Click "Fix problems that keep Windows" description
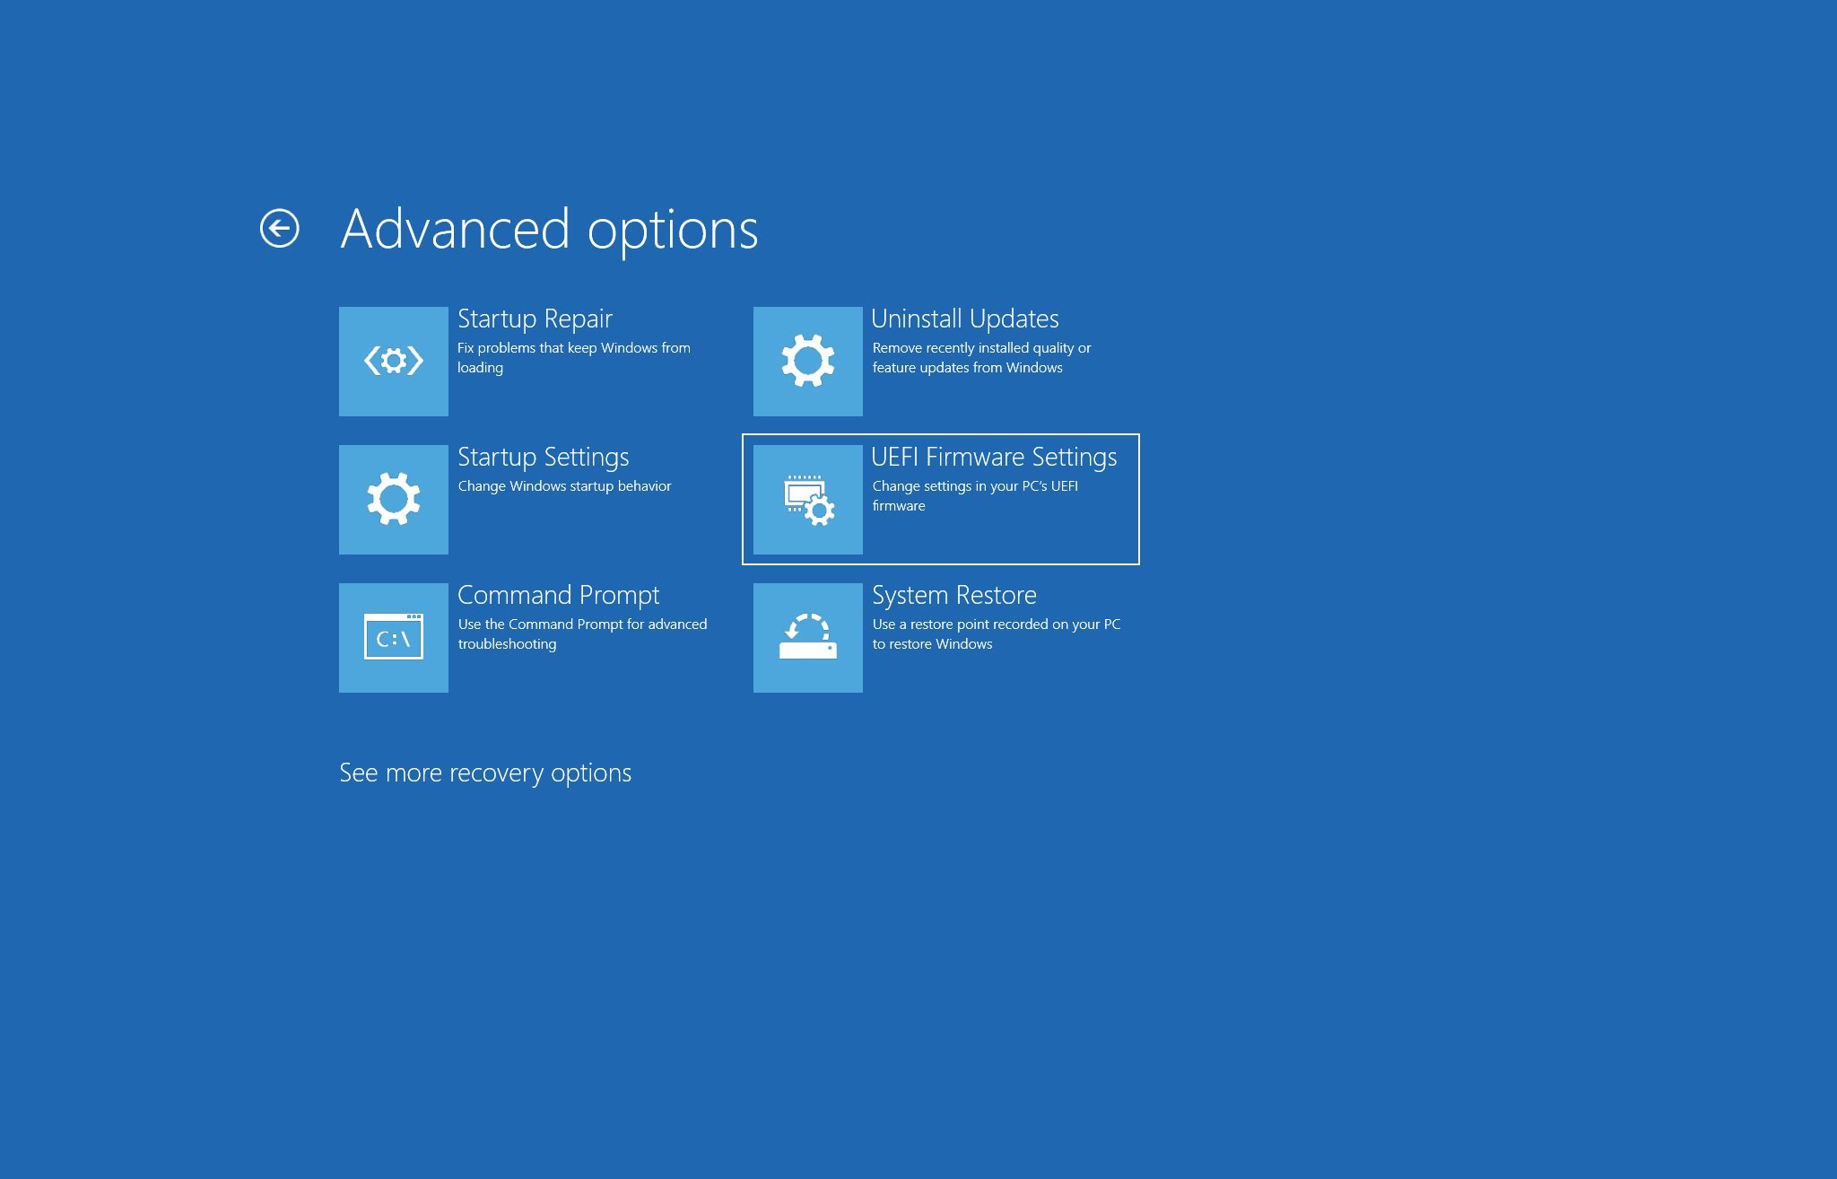This screenshot has height=1179, width=1837. pyautogui.click(x=573, y=348)
